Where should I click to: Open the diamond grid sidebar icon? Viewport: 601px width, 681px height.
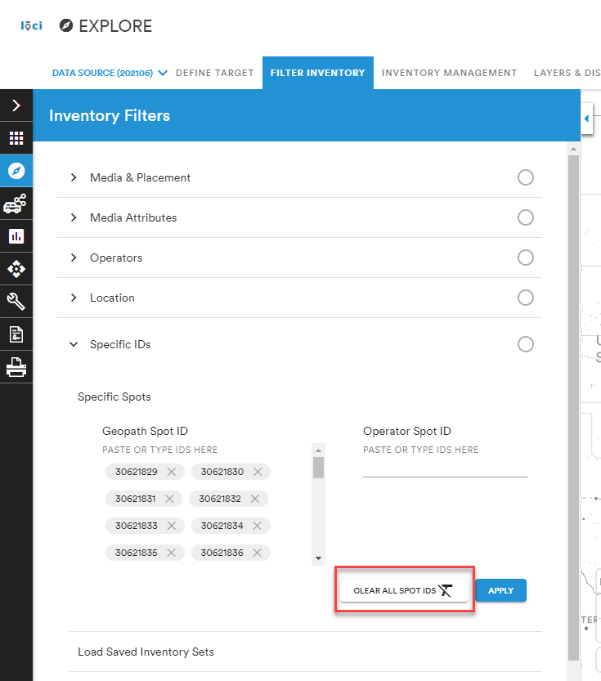click(16, 269)
